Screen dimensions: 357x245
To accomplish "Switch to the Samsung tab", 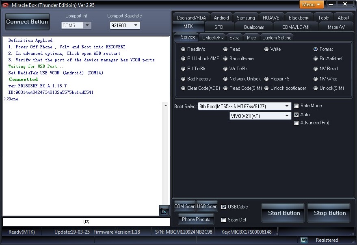I will (246, 18).
